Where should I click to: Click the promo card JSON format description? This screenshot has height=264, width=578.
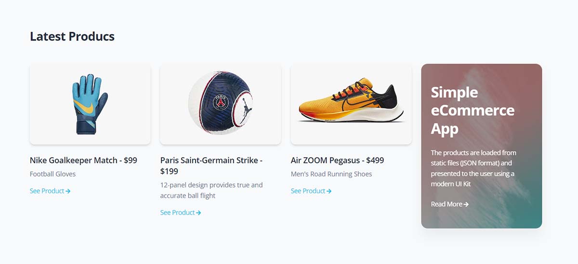(x=473, y=168)
